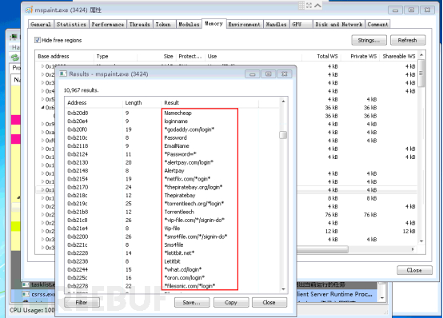Click the green refresh icon in toolbar
443x318 pixels.
[x=15, y=58]
